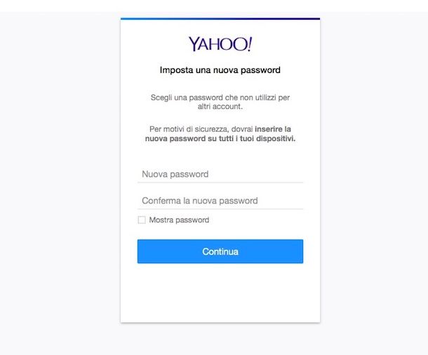Click the empty card area below Continua
The image size is (428, 355).
point(220,293)
